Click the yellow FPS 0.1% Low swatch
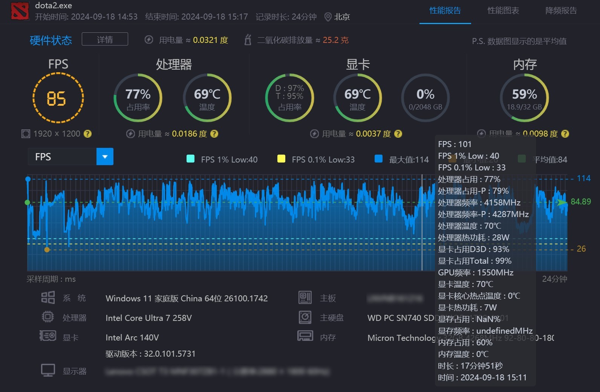This screenshot has height=392, width=600. tap(281, 159)
